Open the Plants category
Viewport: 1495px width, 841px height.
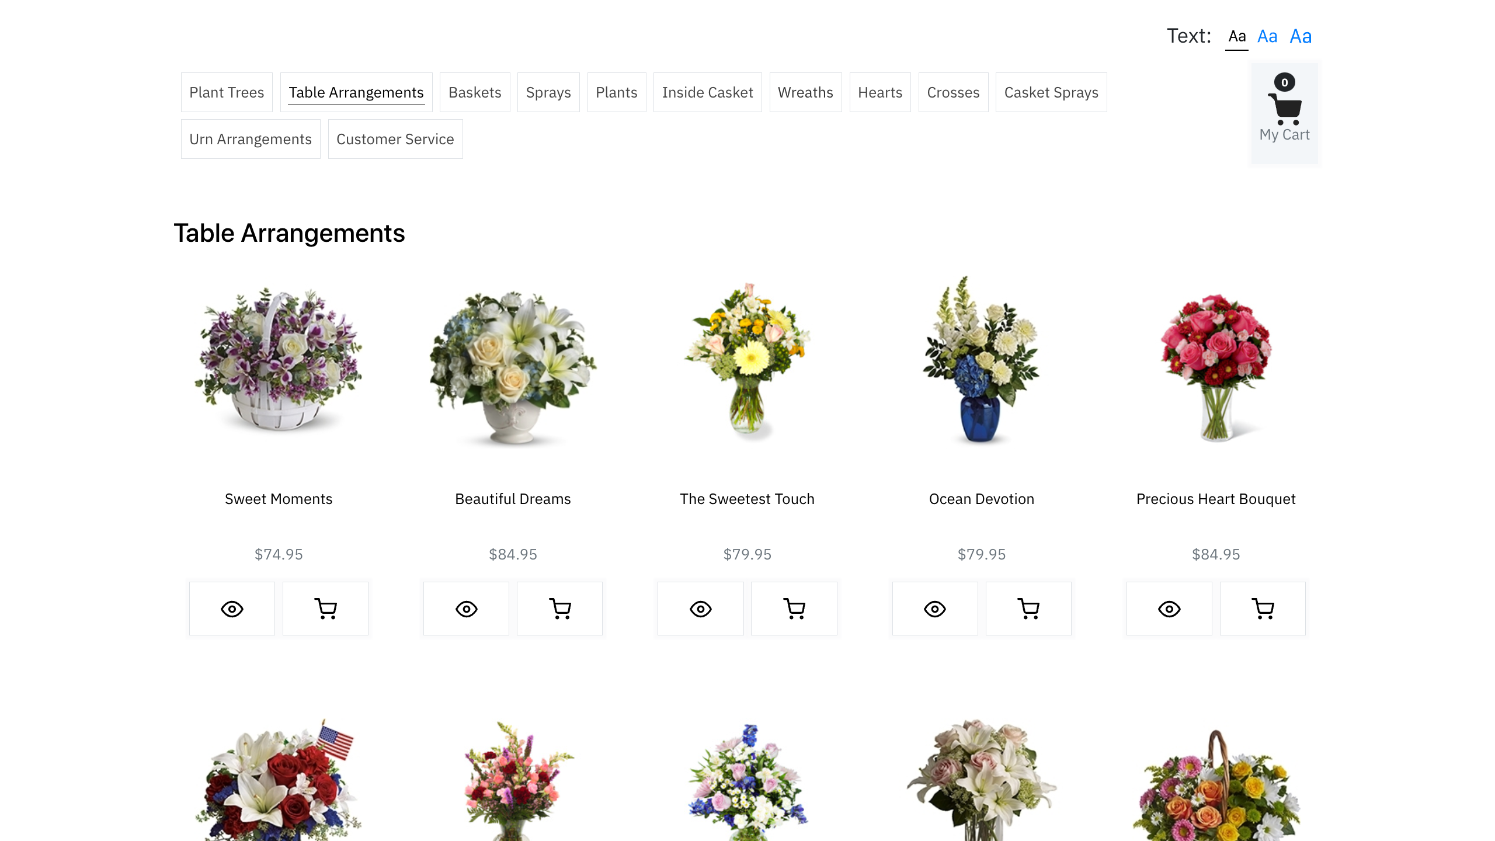617,92
